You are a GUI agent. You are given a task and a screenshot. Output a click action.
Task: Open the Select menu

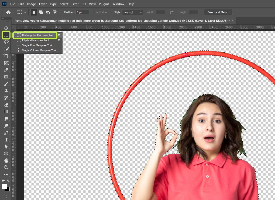[x=64, y=4]
